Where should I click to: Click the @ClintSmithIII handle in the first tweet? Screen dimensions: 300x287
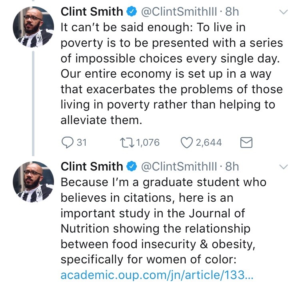pyautogui.click(x=179, y=12)
